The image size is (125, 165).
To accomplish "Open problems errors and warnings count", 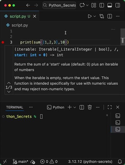I will click(x=49, y=162).
